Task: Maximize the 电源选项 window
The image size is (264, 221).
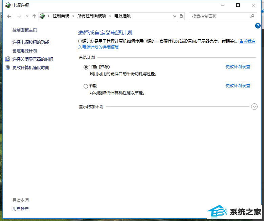Action: (238, 5)
